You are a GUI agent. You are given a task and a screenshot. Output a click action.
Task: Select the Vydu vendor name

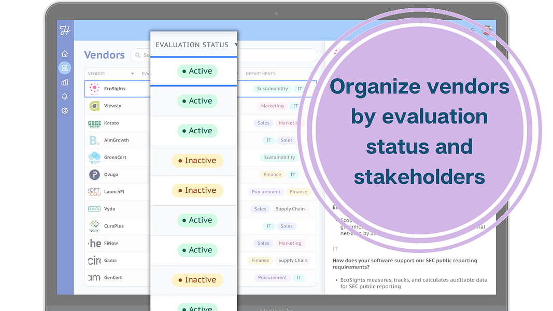[110, 209]
